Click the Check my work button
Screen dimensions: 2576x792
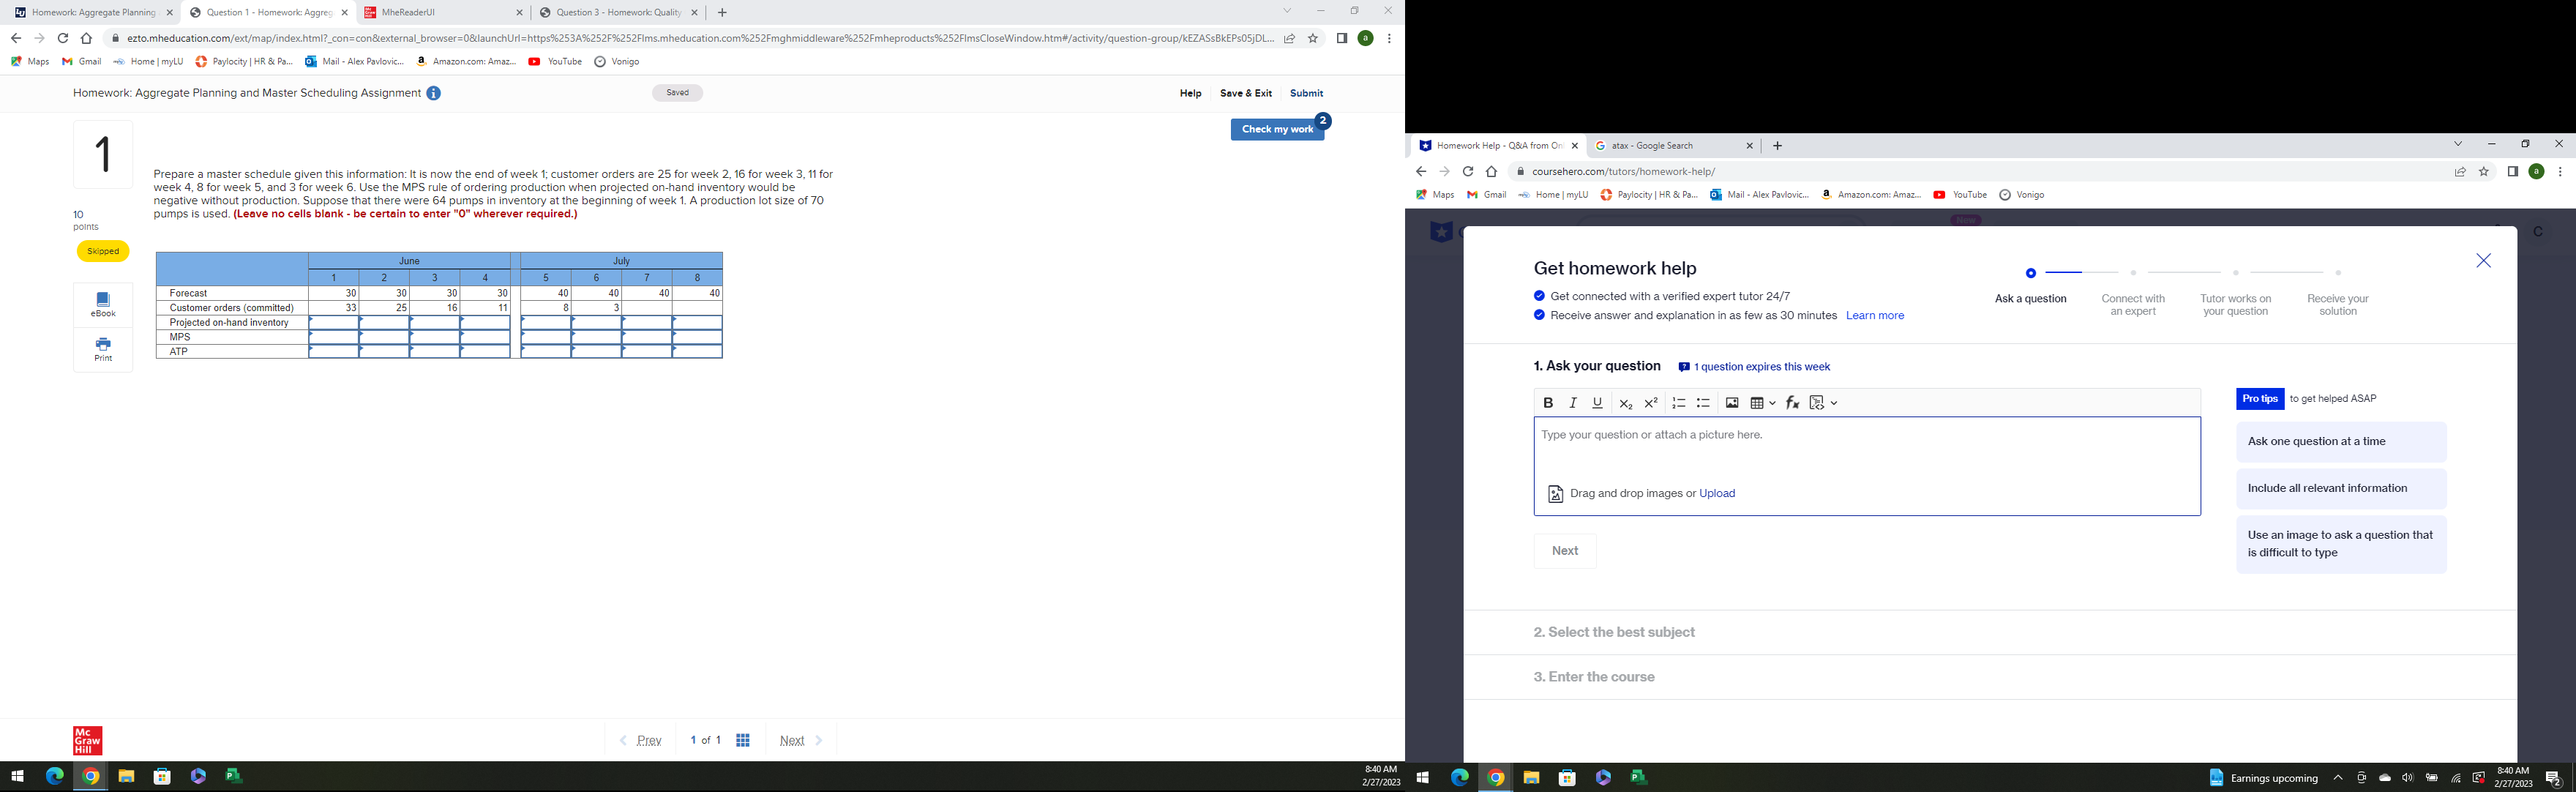[x=1277, y=129]
